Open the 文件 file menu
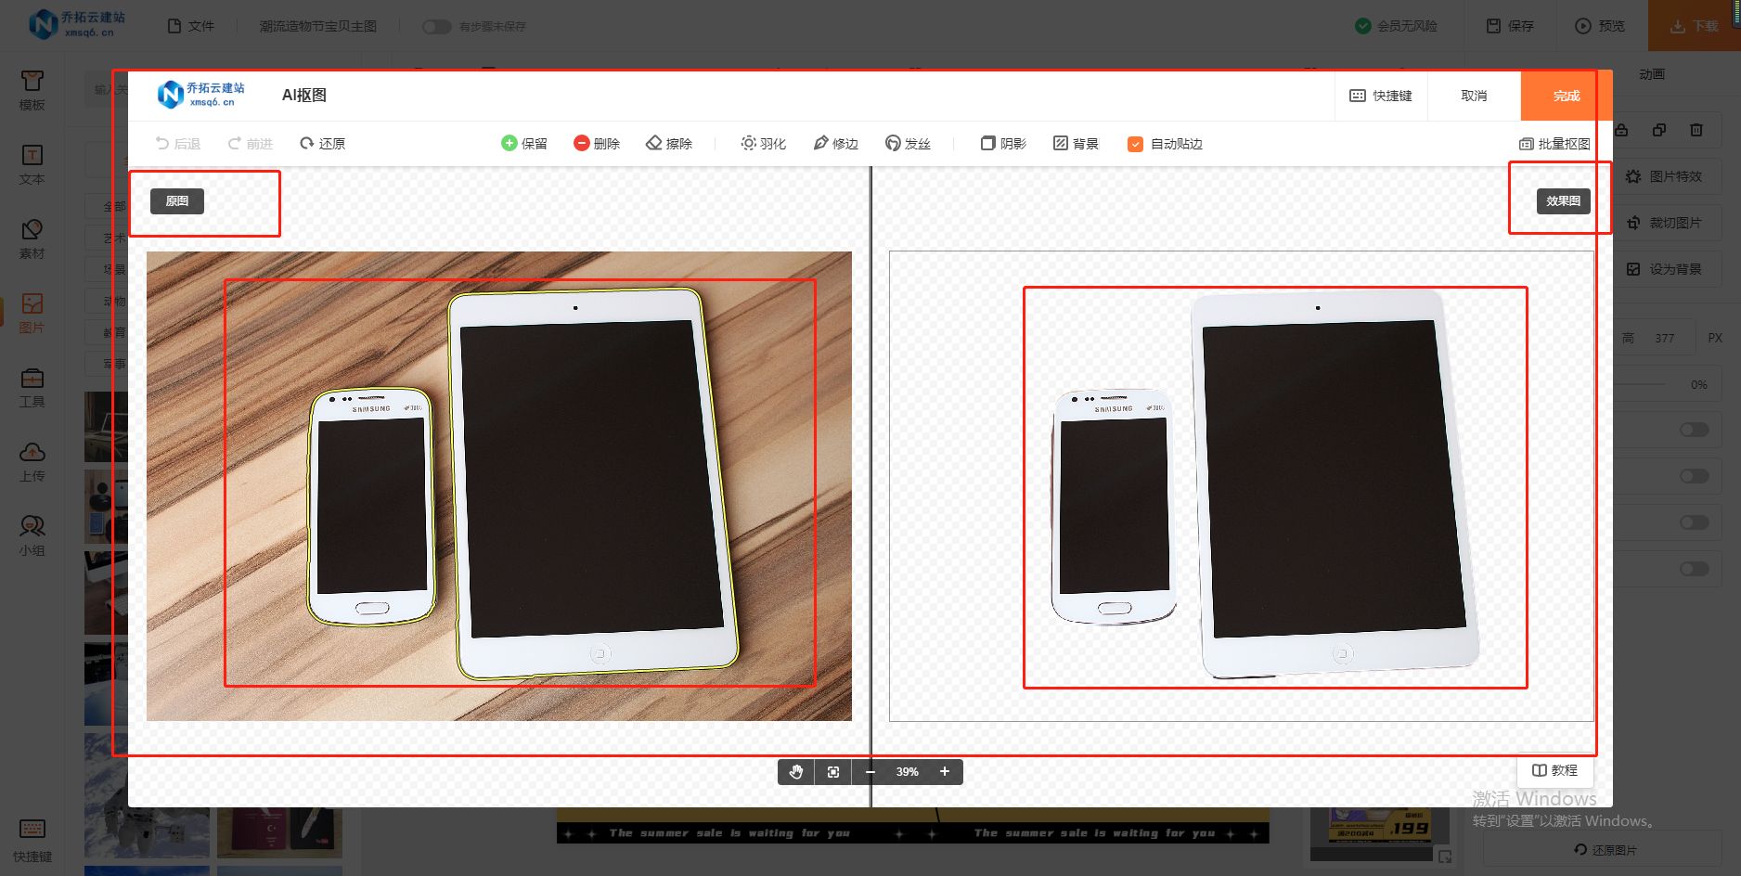 (x=190, y=26)
